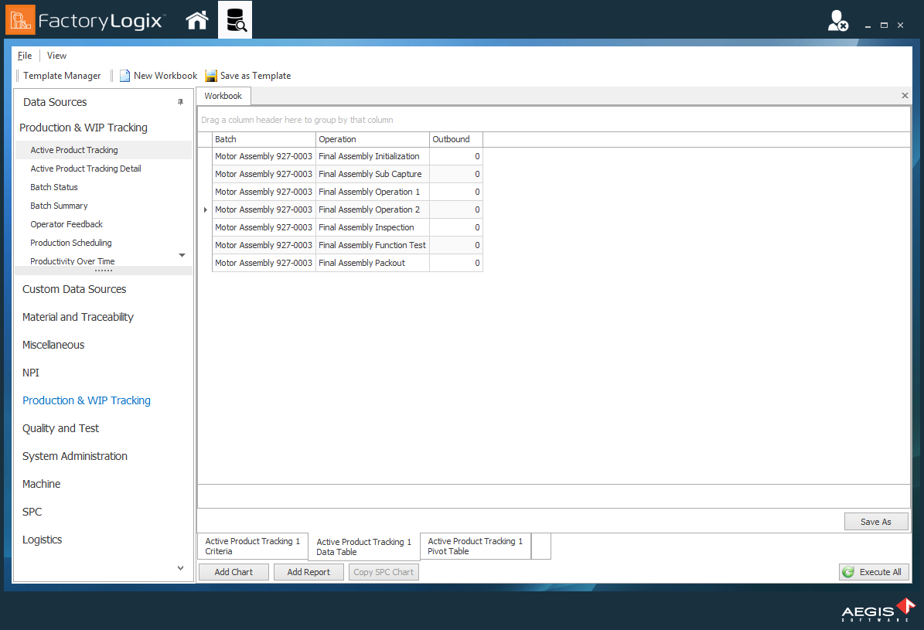Expand the Quality and Test category
Viewport: 924px width, 630px height.
(x=60, y=427)
